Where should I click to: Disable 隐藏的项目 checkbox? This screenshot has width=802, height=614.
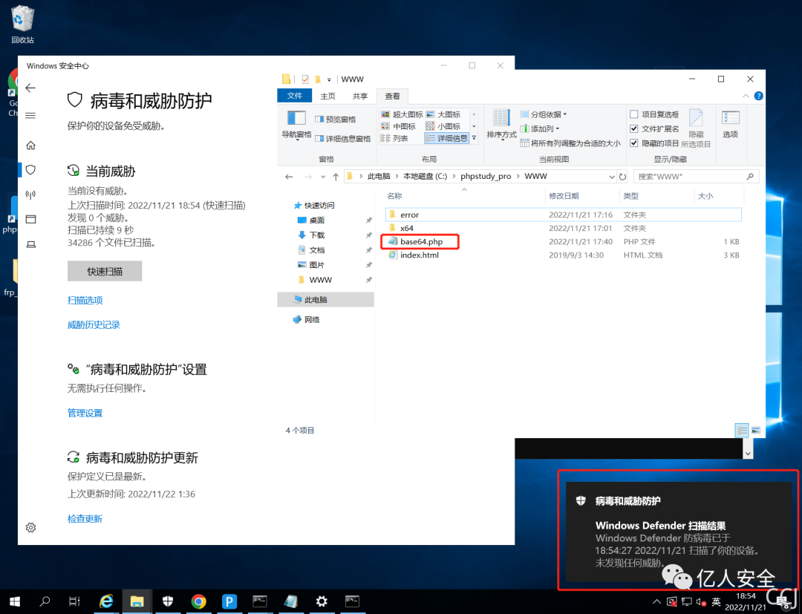click(x=635, y=142)
